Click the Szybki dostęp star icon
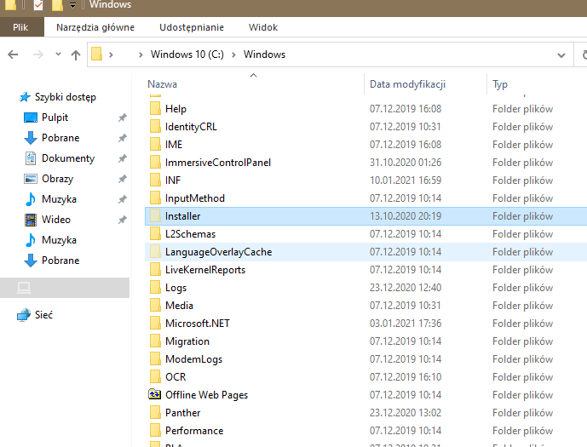Viewport: 587px width, 447px height. tap(25, 97)
